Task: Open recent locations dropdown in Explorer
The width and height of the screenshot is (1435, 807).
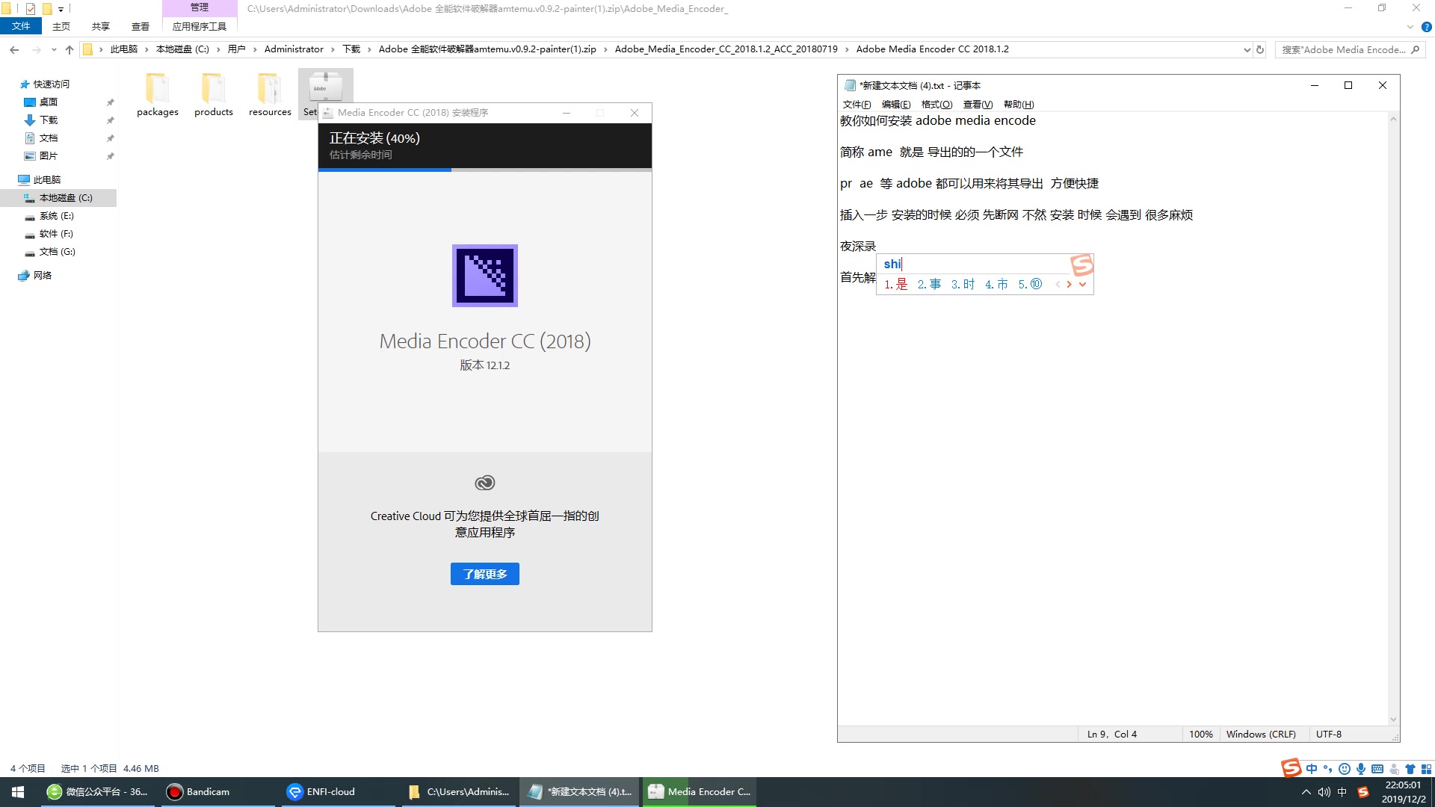Action: click(x=54, y=49)
